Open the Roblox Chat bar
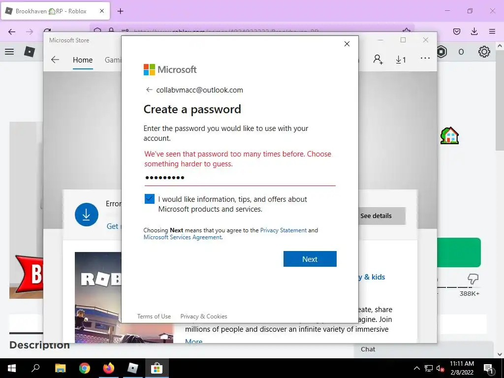 424,349
